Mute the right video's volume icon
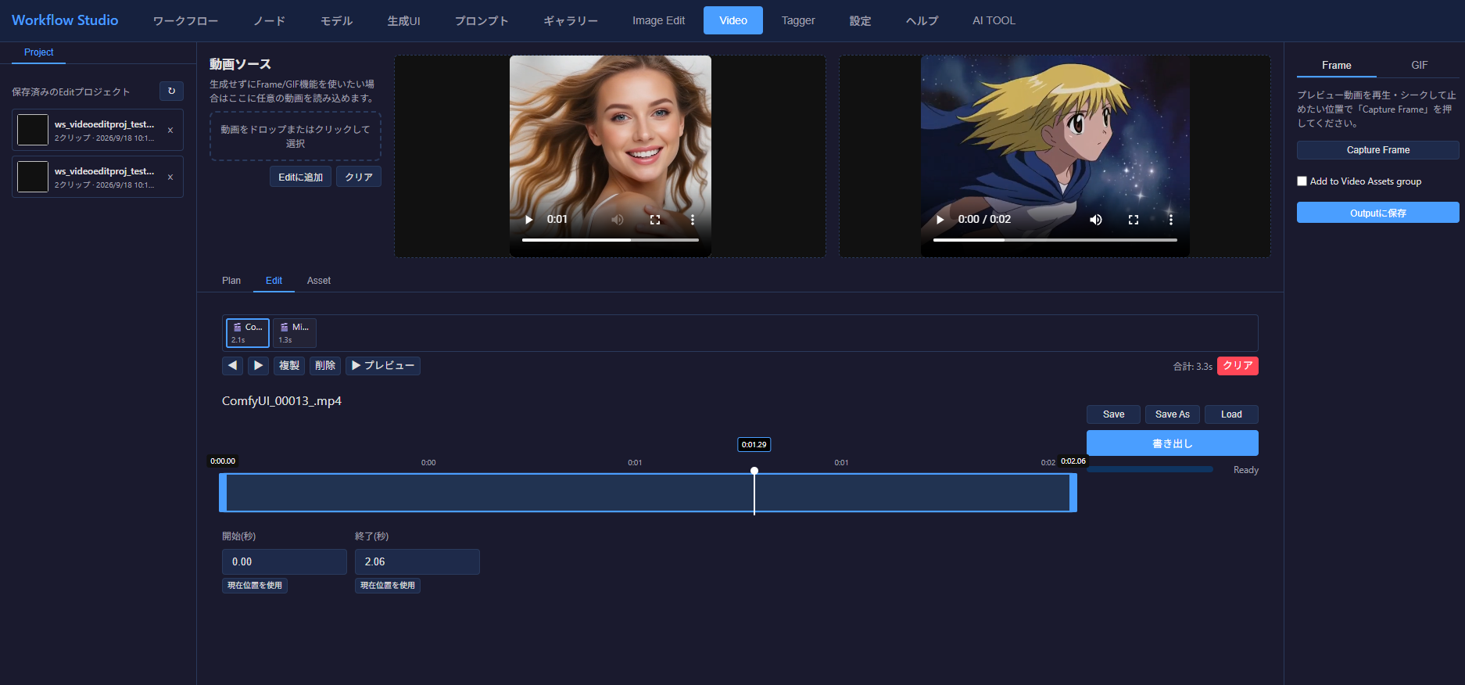Viewport: 1465px width, 685px height. 1096,220
